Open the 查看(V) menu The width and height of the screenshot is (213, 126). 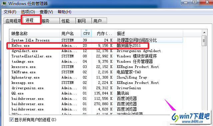click(x=46, y=12)
